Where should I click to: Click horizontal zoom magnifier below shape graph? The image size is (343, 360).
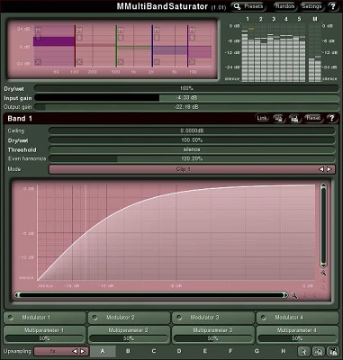coord(294,295)
